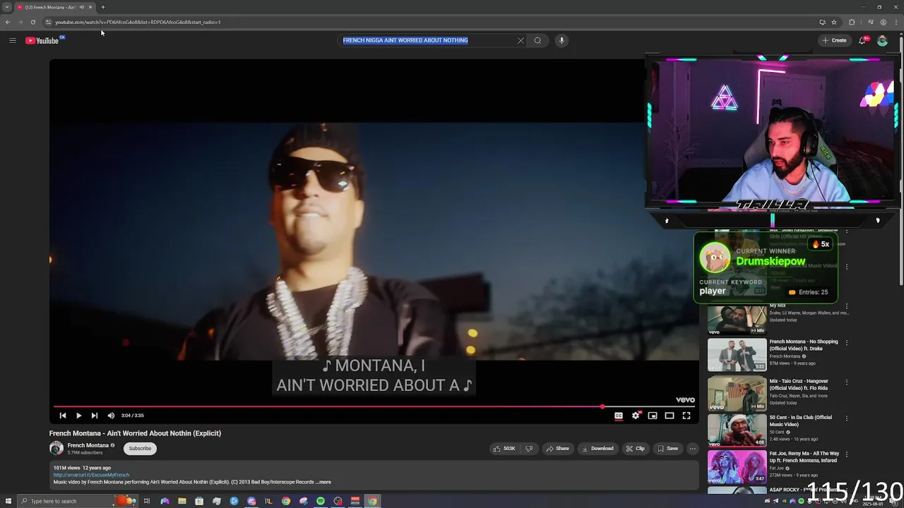Start voice search with the microphone icon

pos(561,40)
